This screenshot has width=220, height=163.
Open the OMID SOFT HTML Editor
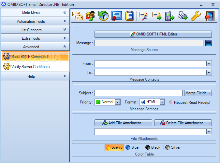click(x=153, y=34)
